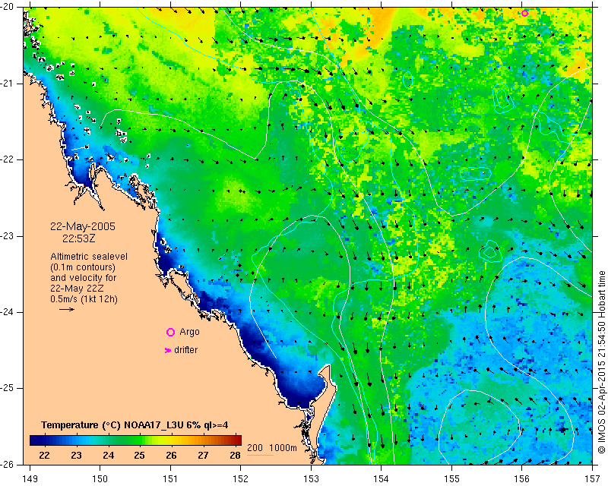This screenshot has width=608, height=486.
Task: Click longitude axis label '157'
Action: click(x=592, y=479)
